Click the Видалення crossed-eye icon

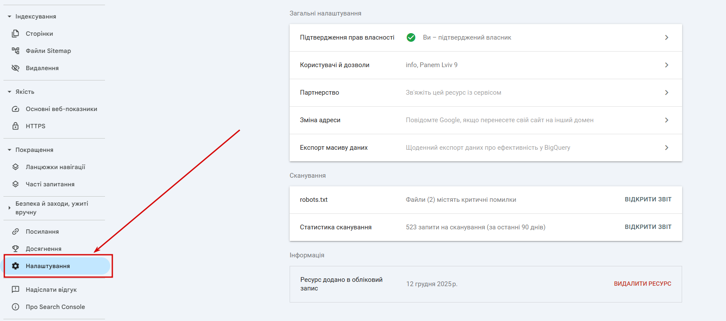tap(15, 68)
